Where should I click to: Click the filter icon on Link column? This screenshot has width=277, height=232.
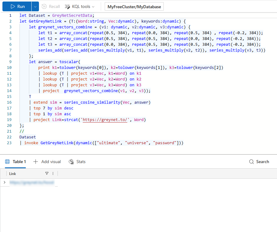[x=47, y=173]
